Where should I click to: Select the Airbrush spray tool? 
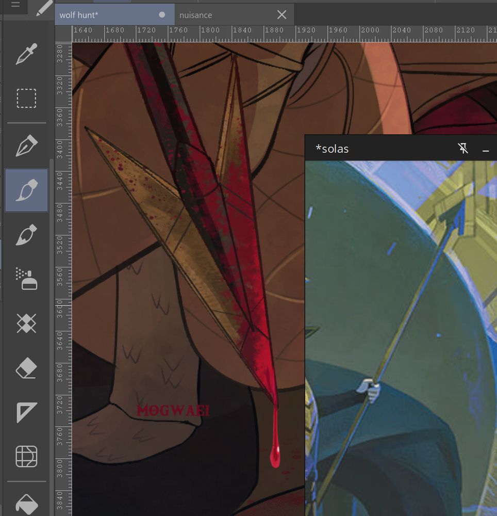pos(26,279)
